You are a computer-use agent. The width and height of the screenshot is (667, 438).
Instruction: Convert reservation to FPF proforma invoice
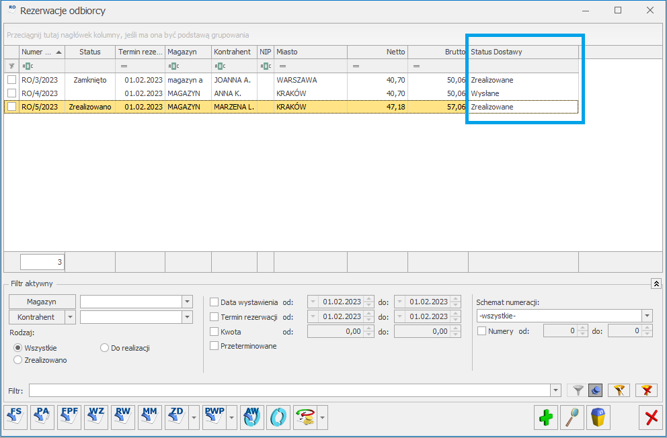69,417
